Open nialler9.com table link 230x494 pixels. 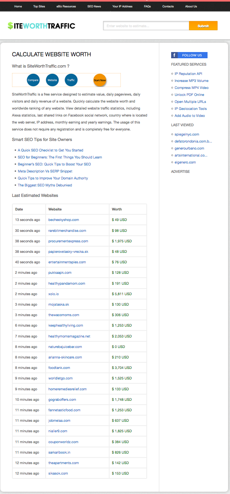(x=58, y=431)
